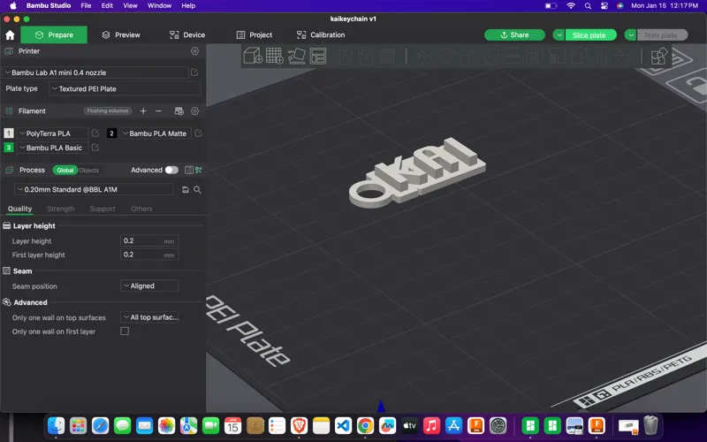Select Objects process scope
The width and height of the screenshot is (707, 442).
pyautogui.click(x=89, y=170)
